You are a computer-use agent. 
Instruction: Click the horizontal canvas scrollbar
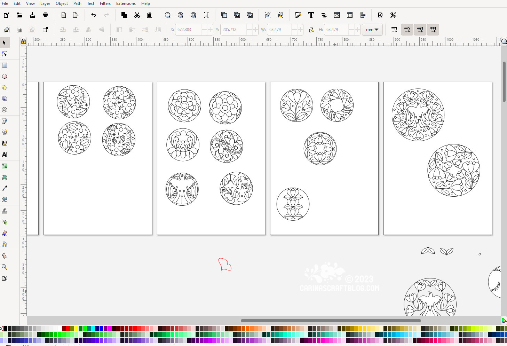(x=331, y=321)
